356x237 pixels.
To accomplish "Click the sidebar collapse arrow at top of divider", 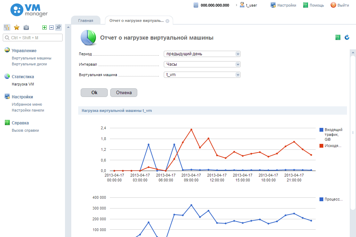I will pos(68,27).
